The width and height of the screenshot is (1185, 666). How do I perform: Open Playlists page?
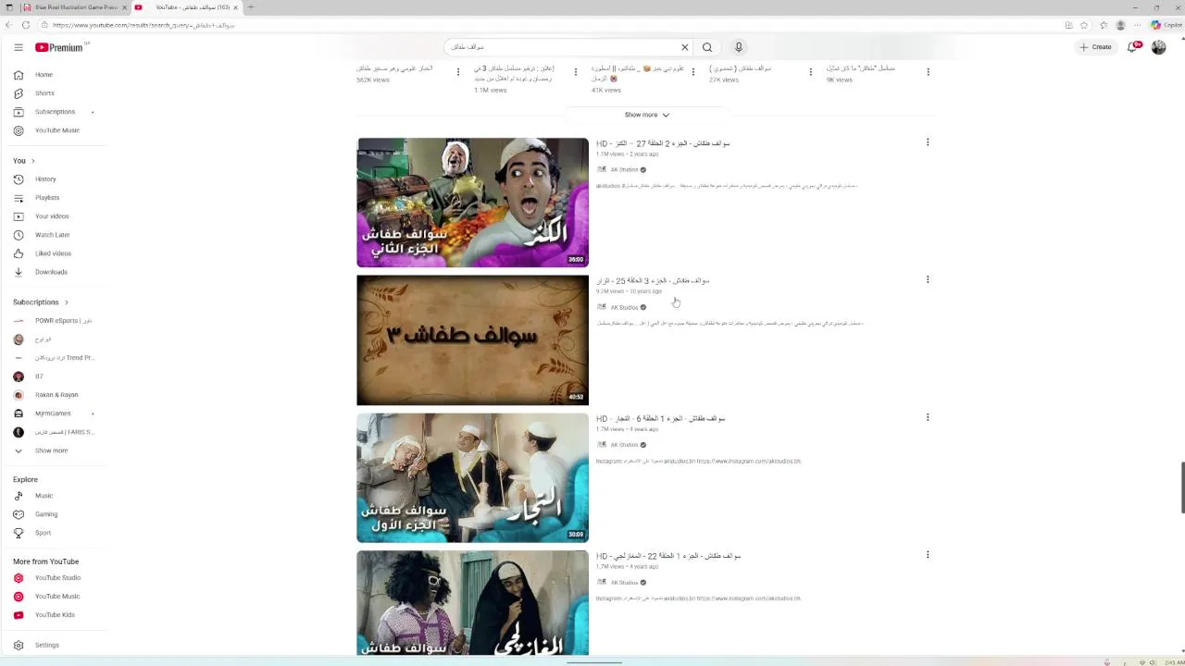pos(46,198)
